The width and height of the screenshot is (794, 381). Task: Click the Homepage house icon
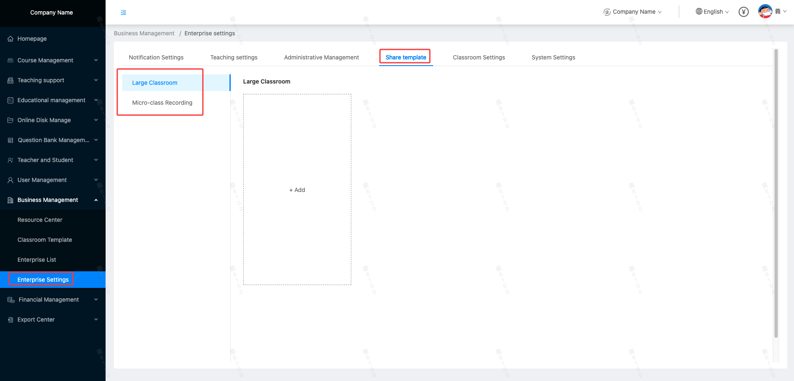click(x=10, y=39)
